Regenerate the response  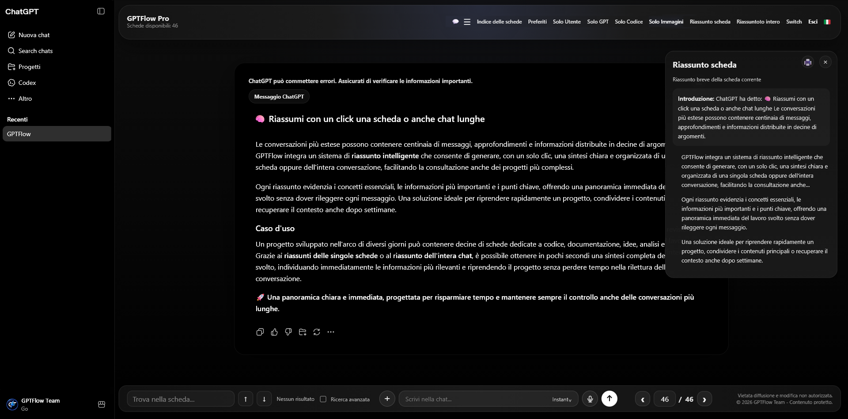tap(317, 332)
